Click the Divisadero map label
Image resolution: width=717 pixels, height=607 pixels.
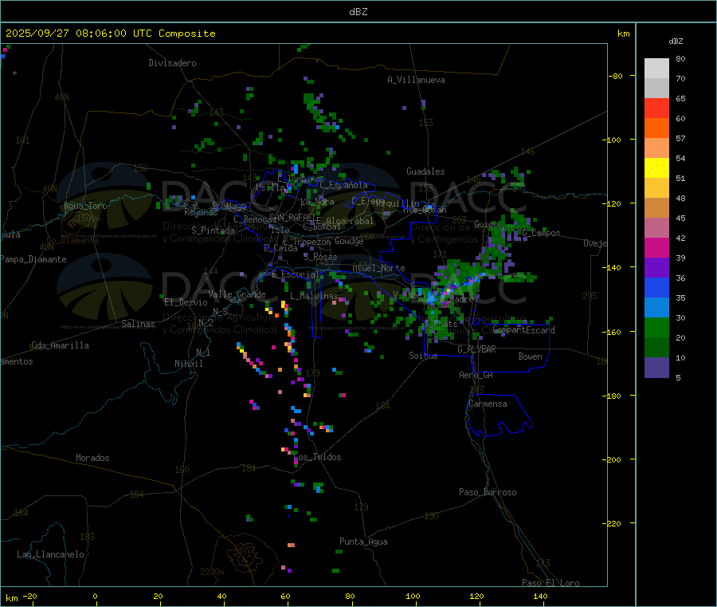pos(172,63)
